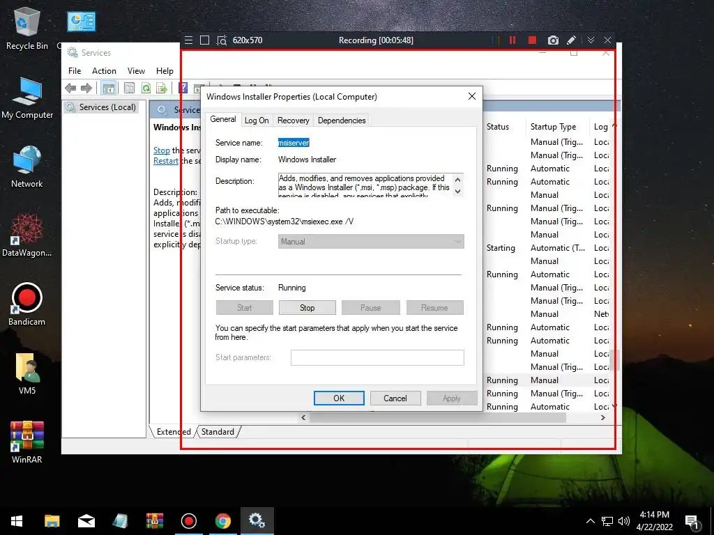This screenshot has height=535, width=714.
Task: Click the Status column header
Action: (498, 127)
